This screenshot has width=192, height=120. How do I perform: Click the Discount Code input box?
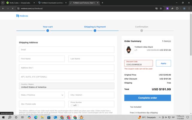[x=139, y=63]
